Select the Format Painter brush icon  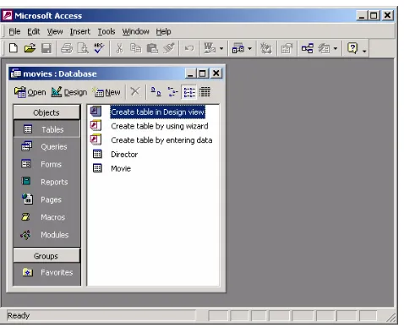[x=169, y=48]
